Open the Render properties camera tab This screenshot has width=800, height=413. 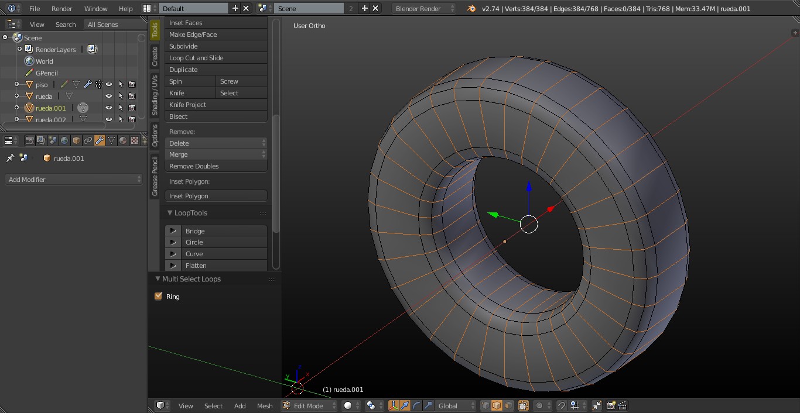pyautogui.click(x=29, y=140)
